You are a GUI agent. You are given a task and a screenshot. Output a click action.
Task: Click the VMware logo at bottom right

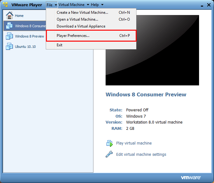[x=191, y=178]
